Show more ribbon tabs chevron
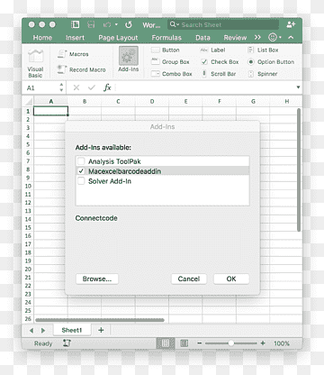This screenshot has width=324, height=375. point(257,37)
